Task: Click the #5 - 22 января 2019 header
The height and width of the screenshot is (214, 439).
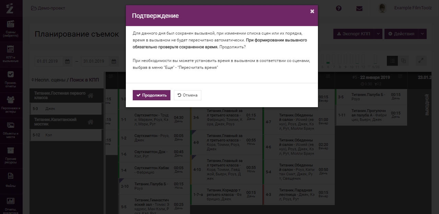Action: (x=371, y=77)
